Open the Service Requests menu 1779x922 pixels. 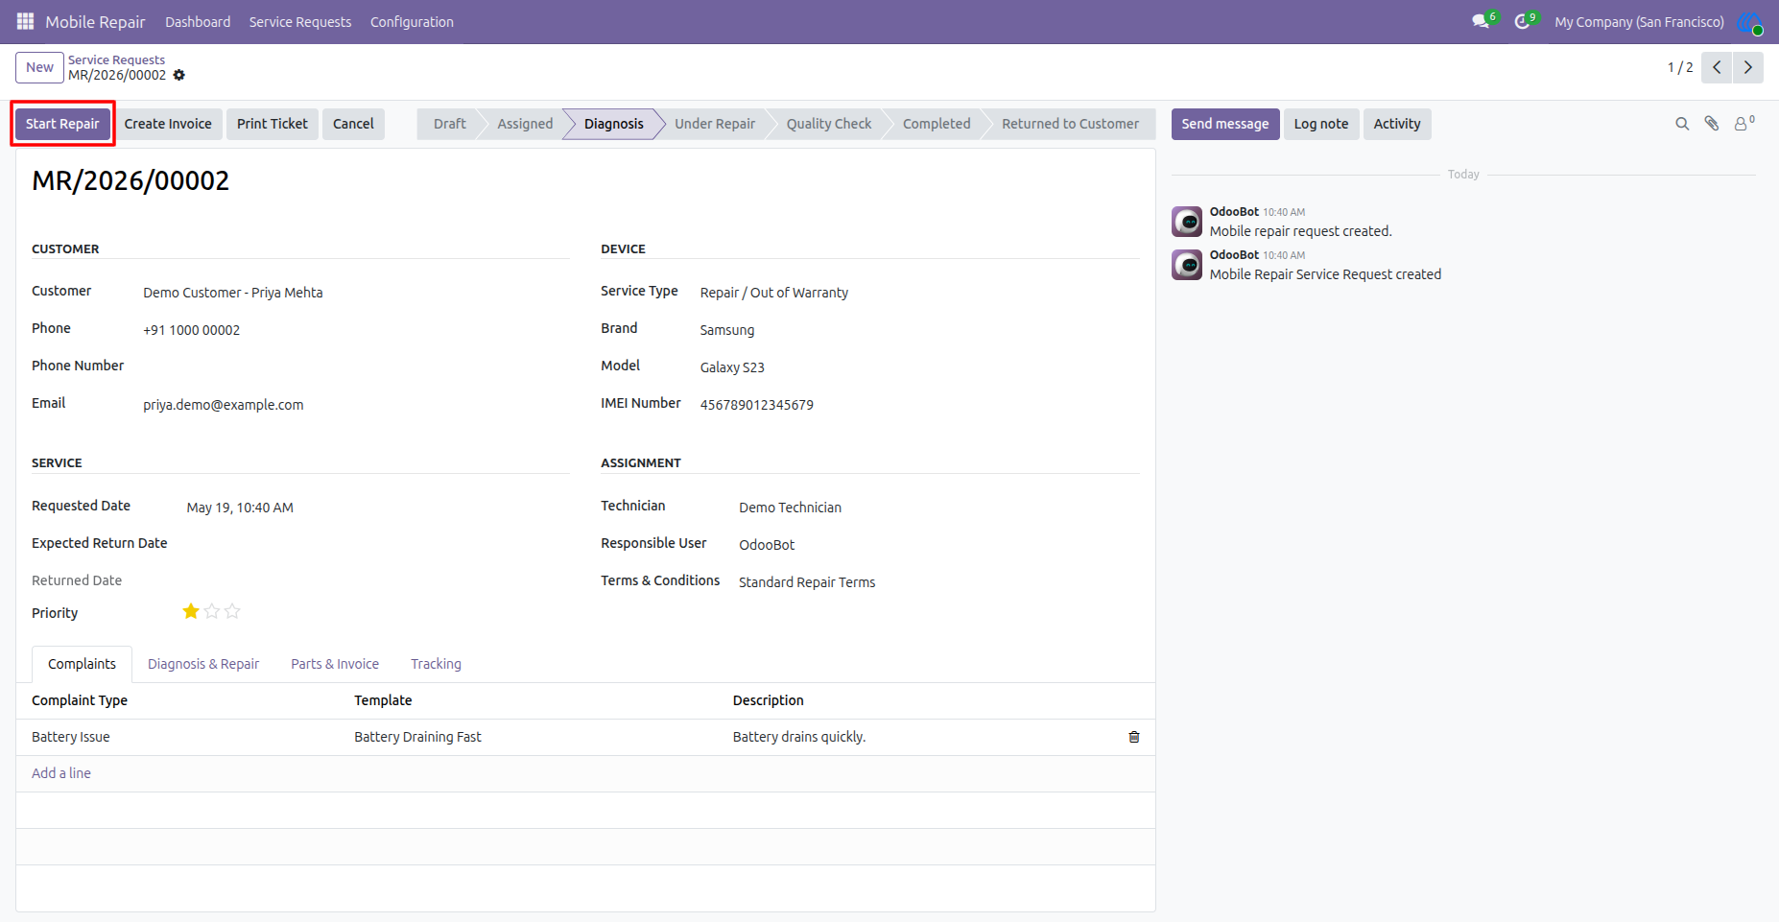pos(300,22)
